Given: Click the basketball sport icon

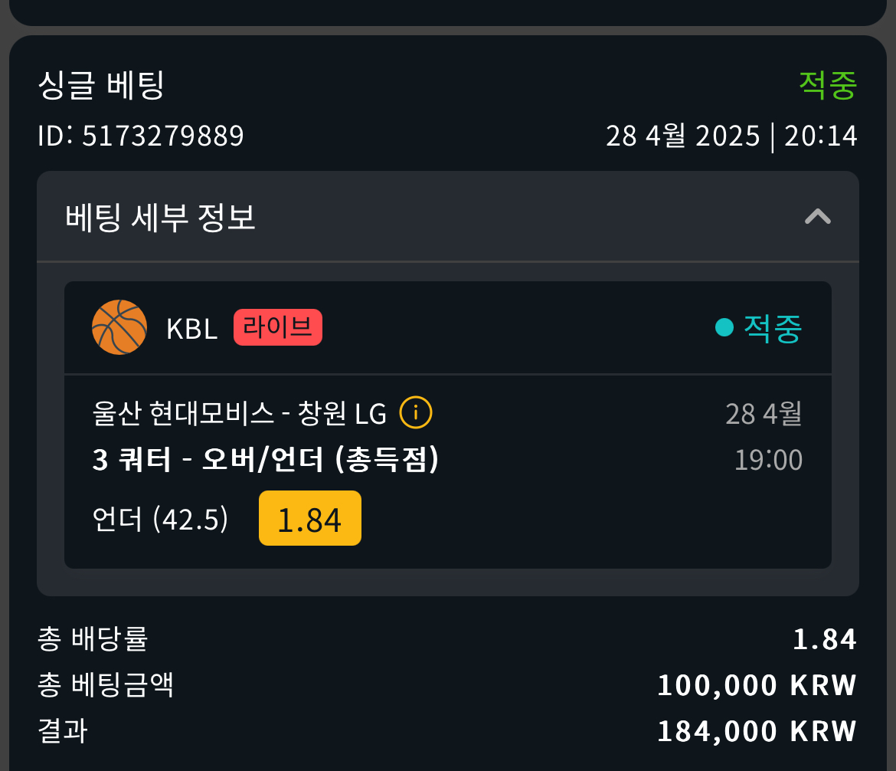Looking at the screenshot, I should (x=119, y=327).
